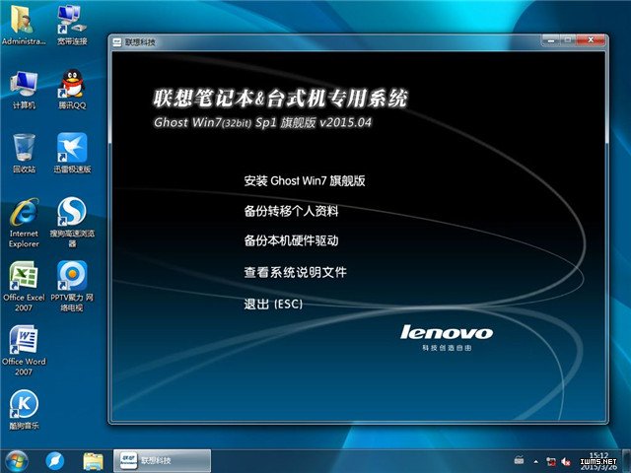Image resolution: width=631 pixels, height=473 pixels.
Task: Click 退出 (ESC) to exit
Action: [x=273, y=304]
